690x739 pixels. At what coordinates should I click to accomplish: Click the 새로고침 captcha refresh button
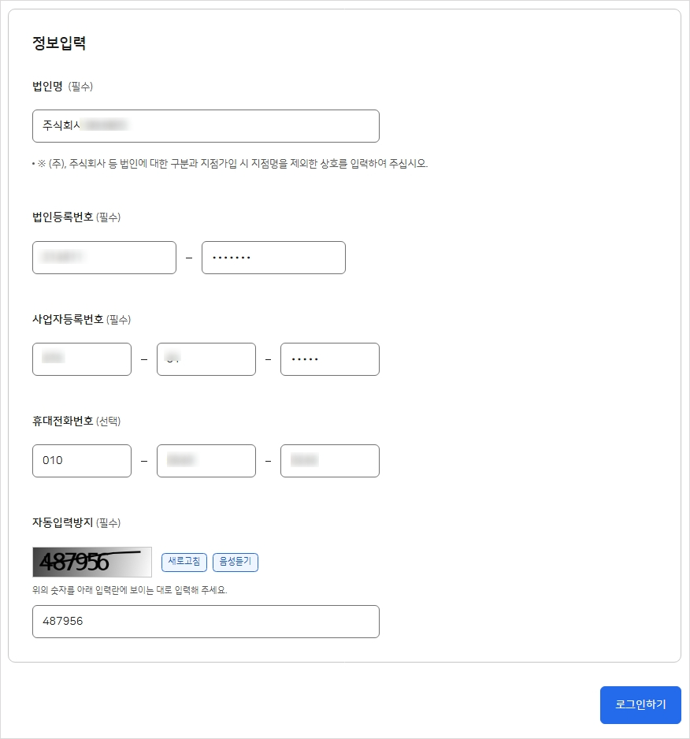point(184,562)
